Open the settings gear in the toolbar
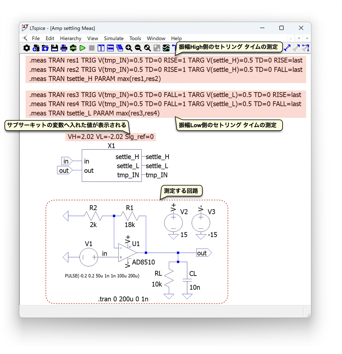Screen dimensions: 342x354 pyautogui.click(x=26, y=48)
